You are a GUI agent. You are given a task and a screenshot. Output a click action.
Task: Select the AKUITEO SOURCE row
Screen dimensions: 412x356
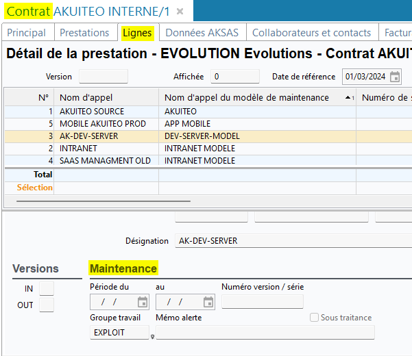(106, 112)
